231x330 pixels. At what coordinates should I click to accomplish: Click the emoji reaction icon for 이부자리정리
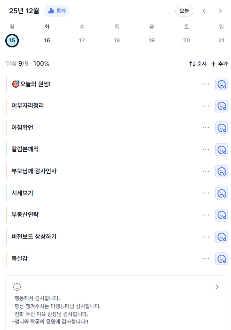point(222,106)
